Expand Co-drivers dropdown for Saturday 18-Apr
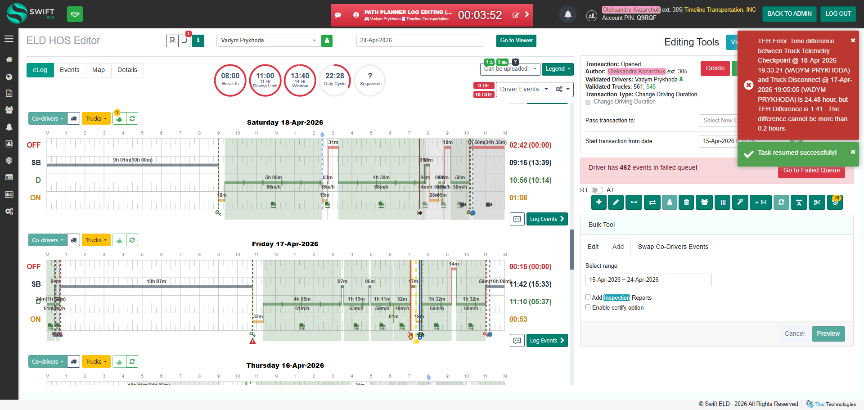This screenshot has width=864, height=410. [x=47, y=119]
